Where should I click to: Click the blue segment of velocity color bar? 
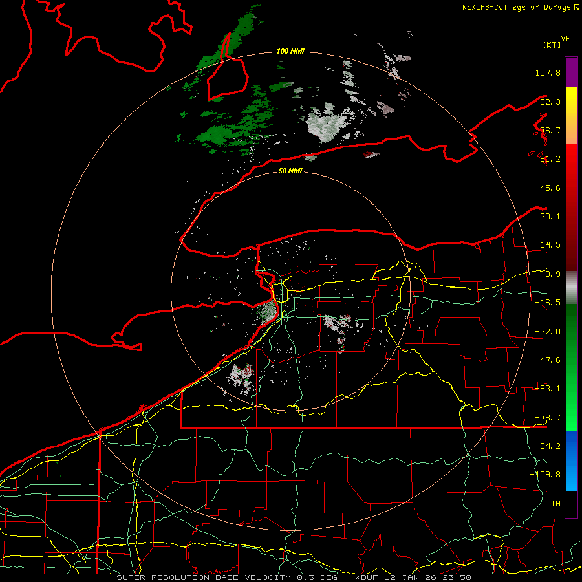[571, 461]
